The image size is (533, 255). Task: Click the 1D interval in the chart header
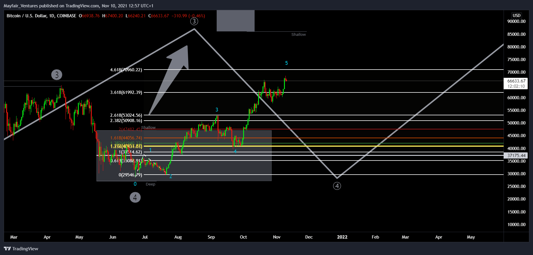click(x=52, y=16)
